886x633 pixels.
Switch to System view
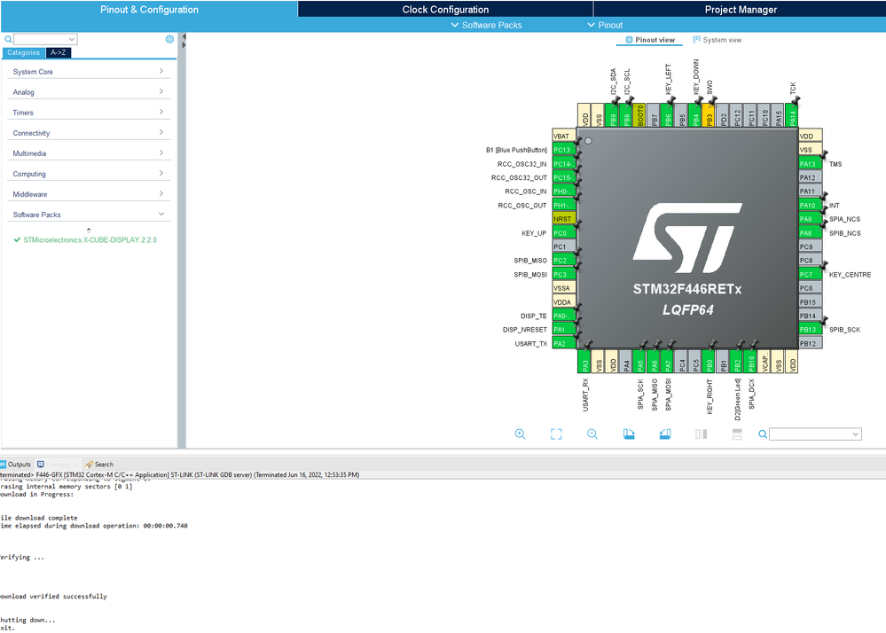coord(717,40)
